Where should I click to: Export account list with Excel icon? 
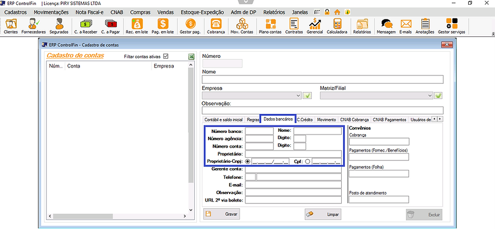191,56
